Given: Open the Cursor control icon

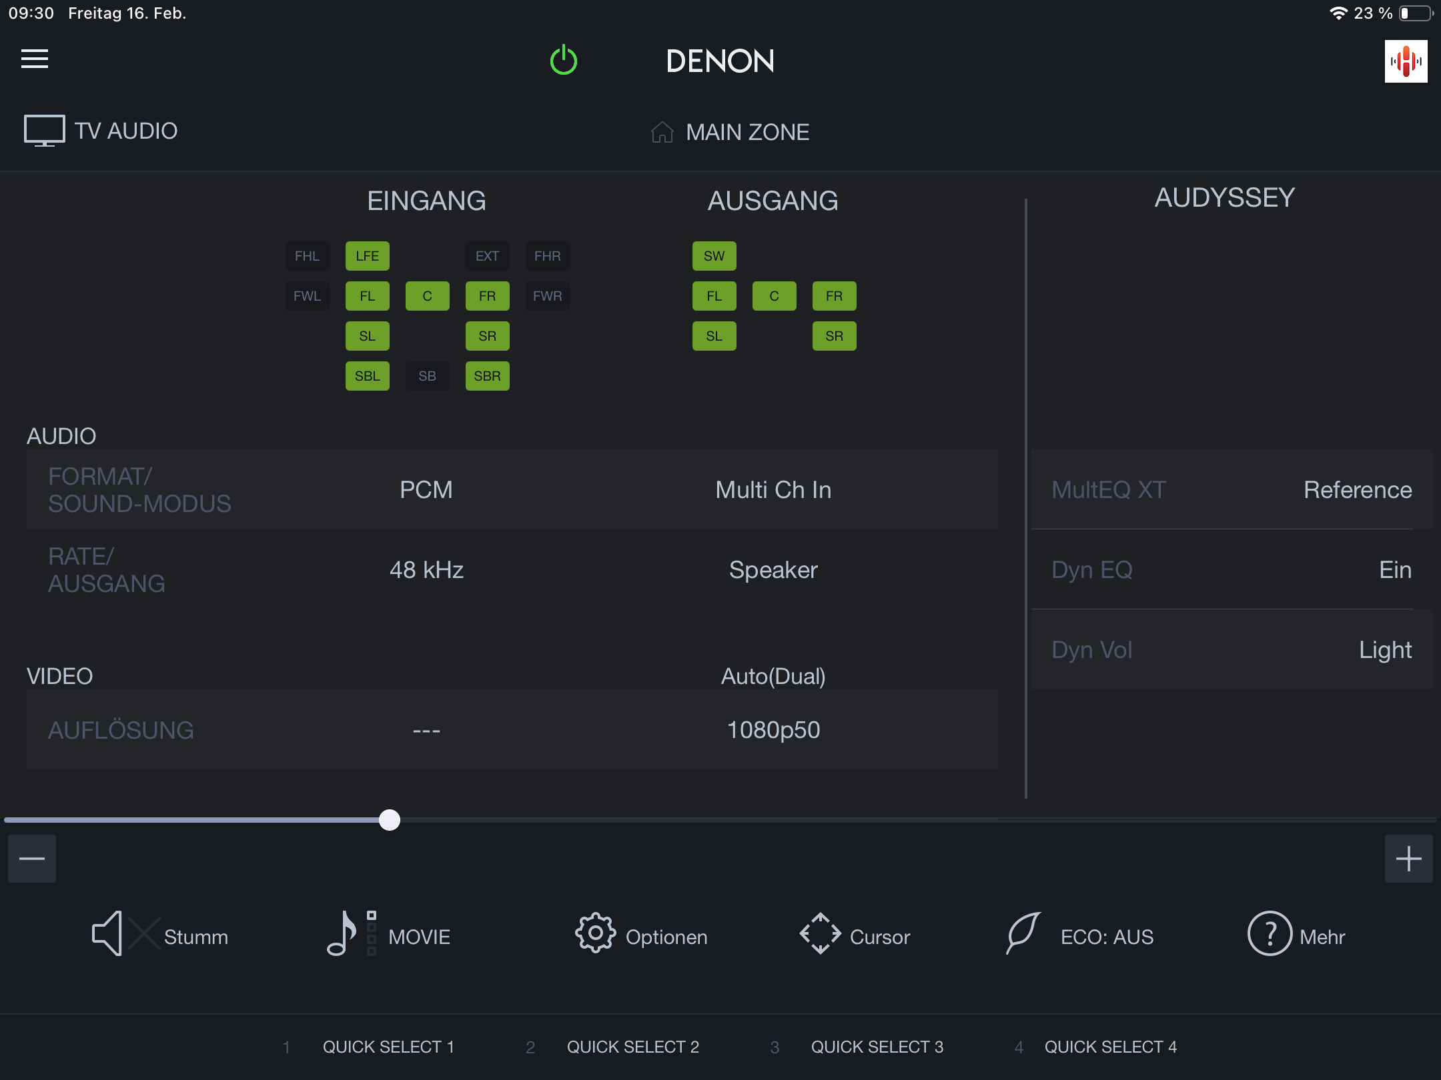Looking at the screenshot, I should tap(820, 933).
